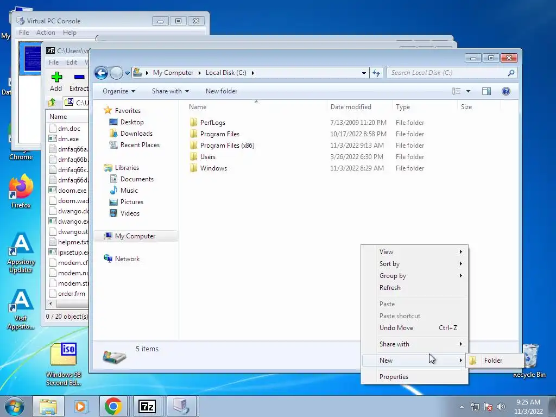The height and width of the screenshot is (417, 556).
Task: Click New folder toolbar button
Action: (222, 91)
